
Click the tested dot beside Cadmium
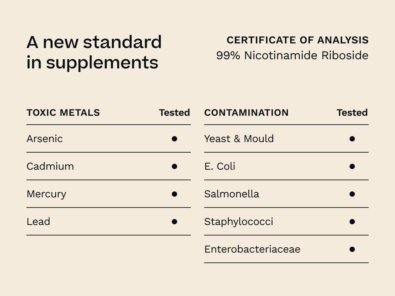pyautogui.click(x=174, y=166)
